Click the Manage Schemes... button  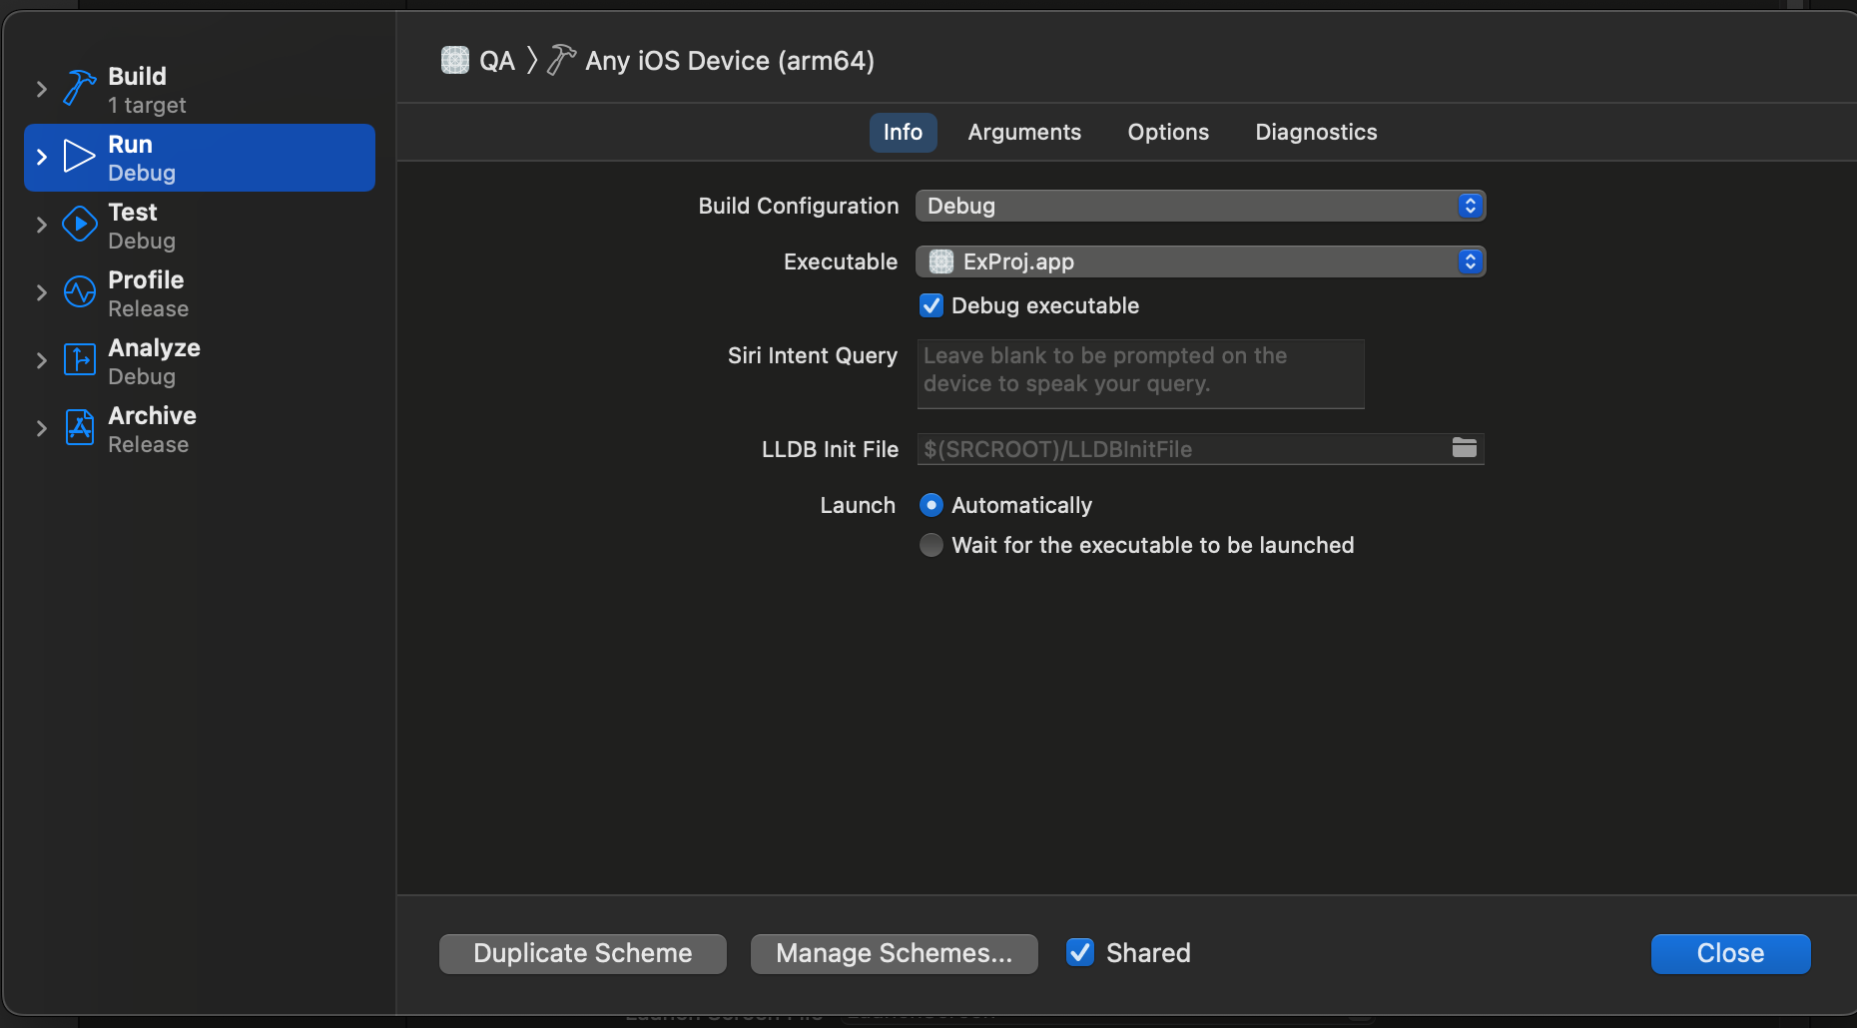coord(895,953)
